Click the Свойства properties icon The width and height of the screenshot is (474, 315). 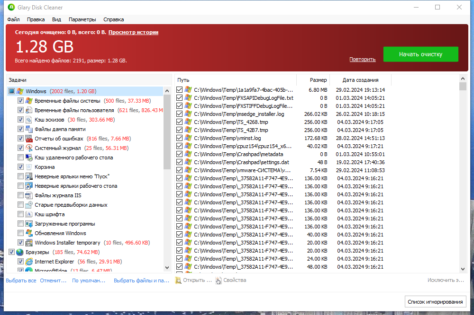(218, 280)
